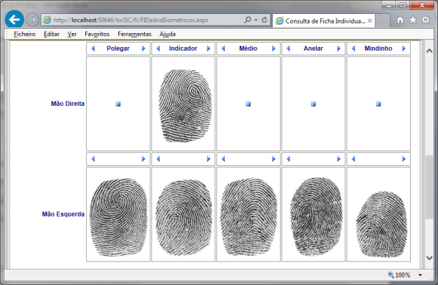438x285 pixels.
Task: Click the 100% zoom level button
Action: 399,275
